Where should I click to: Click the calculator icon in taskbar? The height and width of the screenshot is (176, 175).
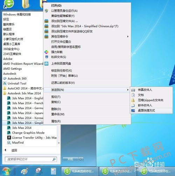tap(54, 171)
